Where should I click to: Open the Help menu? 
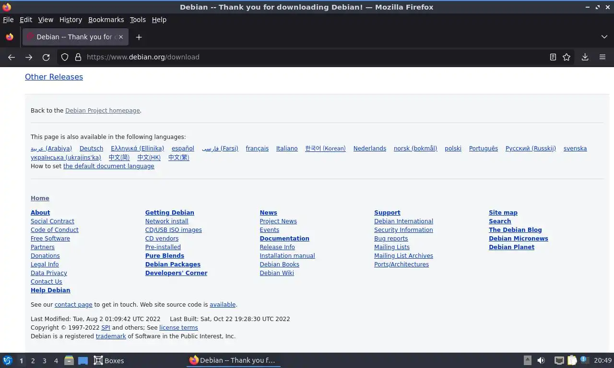click(159, 20)
